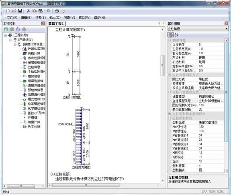The width and height of the screenshot is (231, 195).
Task: Open the 输出(O) menu
Action: tap(55, 18)
